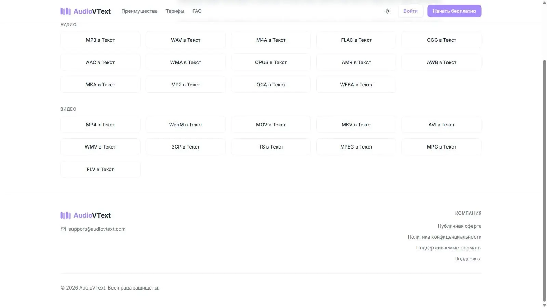Click the envelope icon next to support email
The image size is (547, 308).
(63, 229)
